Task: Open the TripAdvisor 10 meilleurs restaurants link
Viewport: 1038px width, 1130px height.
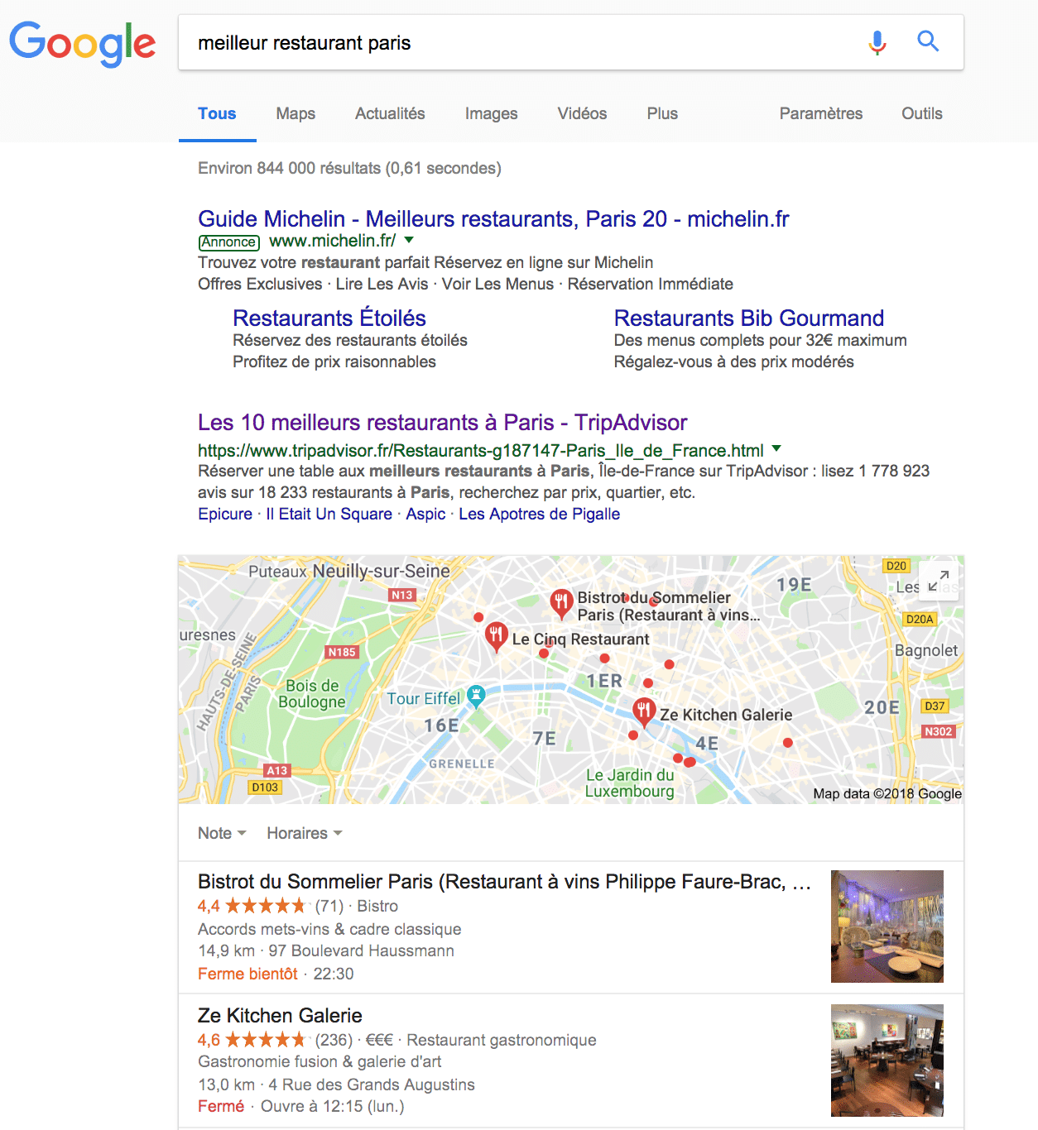Action: pyautogui.click(x=442, y=423)
